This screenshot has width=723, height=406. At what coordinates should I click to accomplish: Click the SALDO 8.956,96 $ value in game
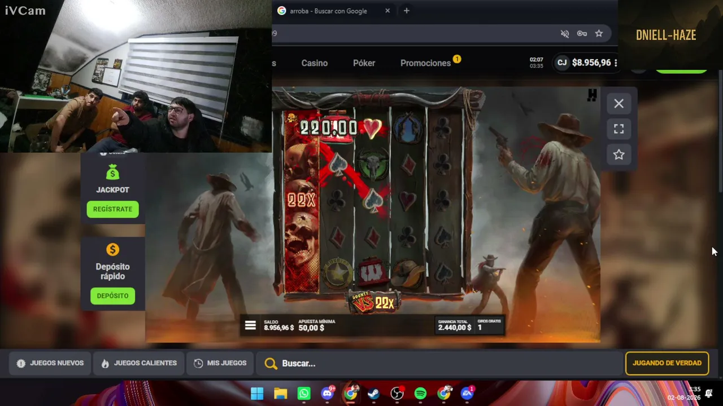click(x=278, y=328)
